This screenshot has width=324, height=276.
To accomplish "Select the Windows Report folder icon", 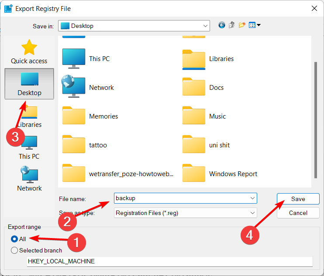I will pos(193,173).
